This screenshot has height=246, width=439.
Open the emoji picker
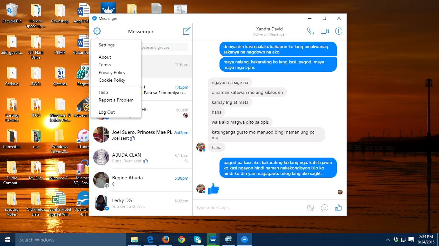coord(325,208)
